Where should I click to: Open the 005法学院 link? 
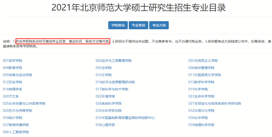point(104,68)
